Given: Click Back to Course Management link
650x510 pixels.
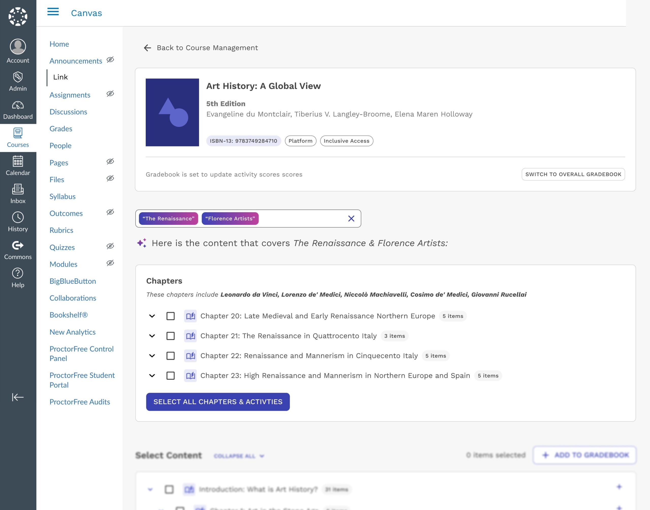Looking at the screenshot, I should [207, 48].
